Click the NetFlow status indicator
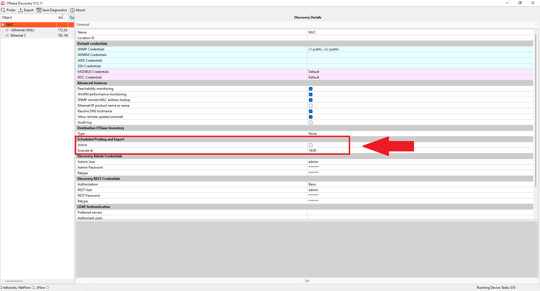Screen dimensions: 540x291 33,288
